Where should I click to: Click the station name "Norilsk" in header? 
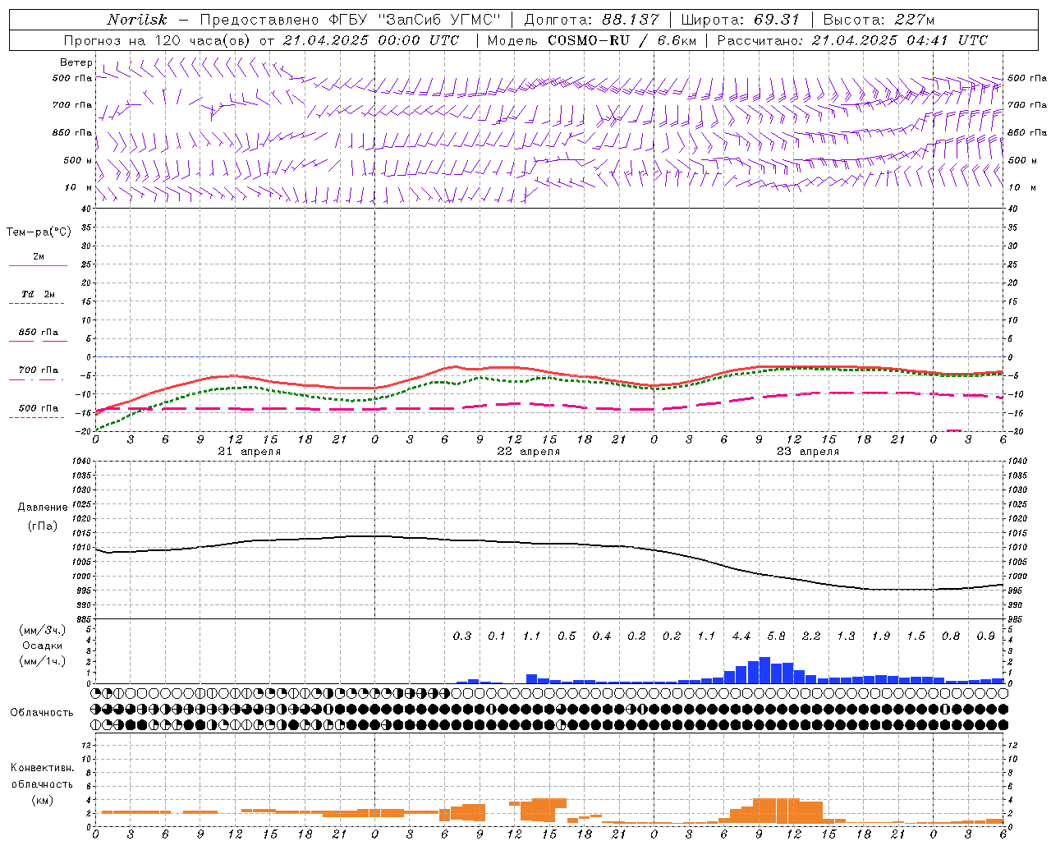point(136,20)
